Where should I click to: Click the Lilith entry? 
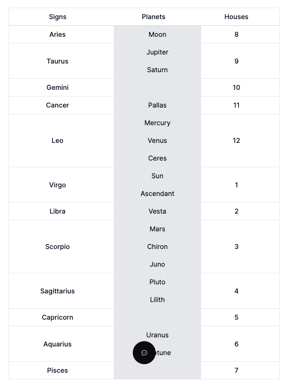coord(157,300)
